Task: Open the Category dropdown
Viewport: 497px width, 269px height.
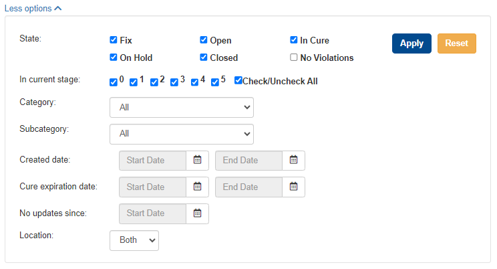Action: 182,107
